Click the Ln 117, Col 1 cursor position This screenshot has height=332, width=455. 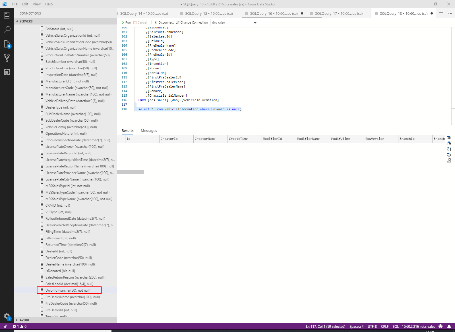click(326, 327)
